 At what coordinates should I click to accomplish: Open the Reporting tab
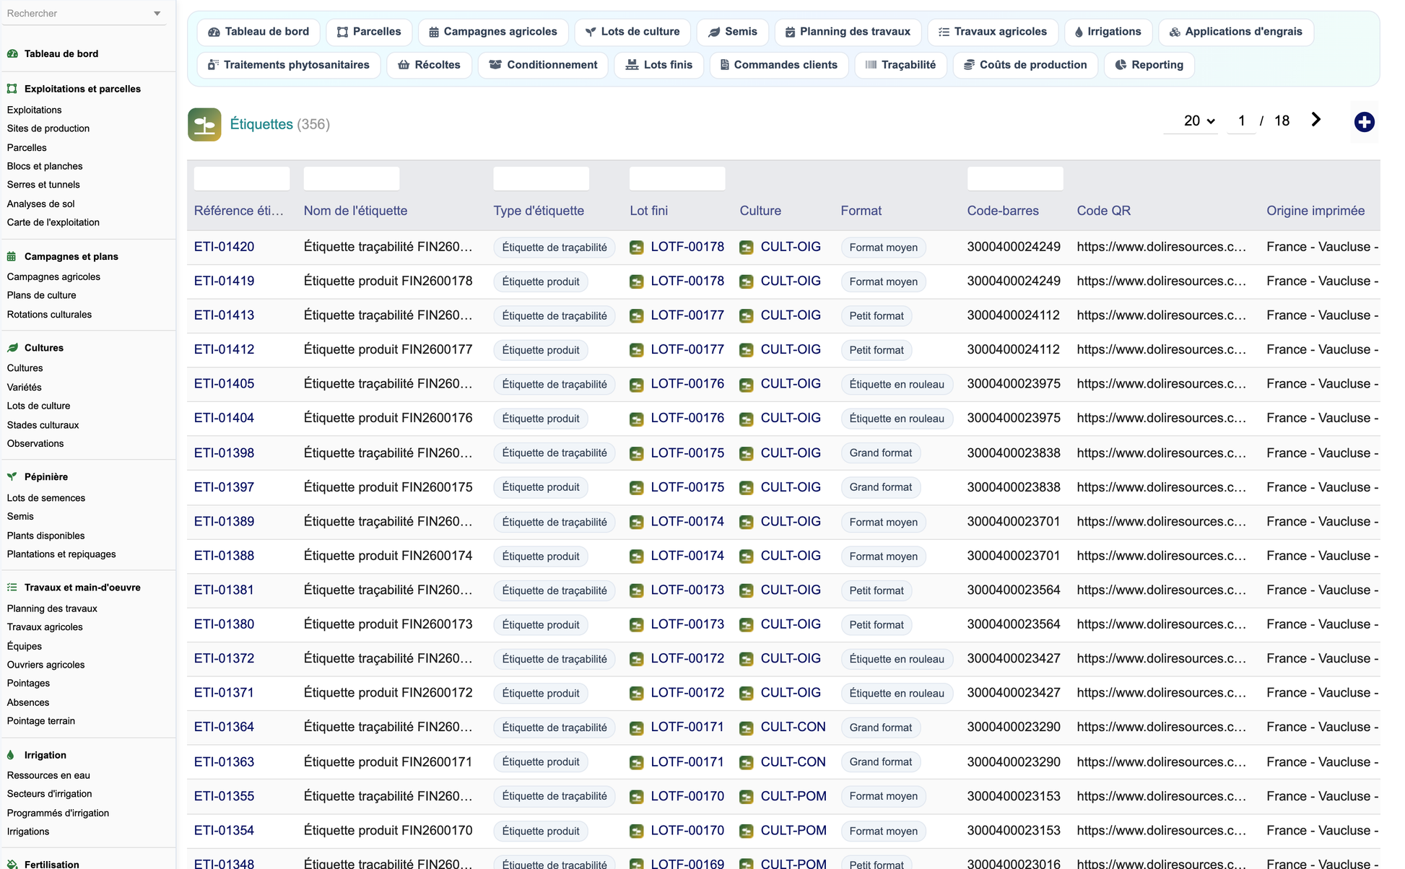coord(1149,65)
